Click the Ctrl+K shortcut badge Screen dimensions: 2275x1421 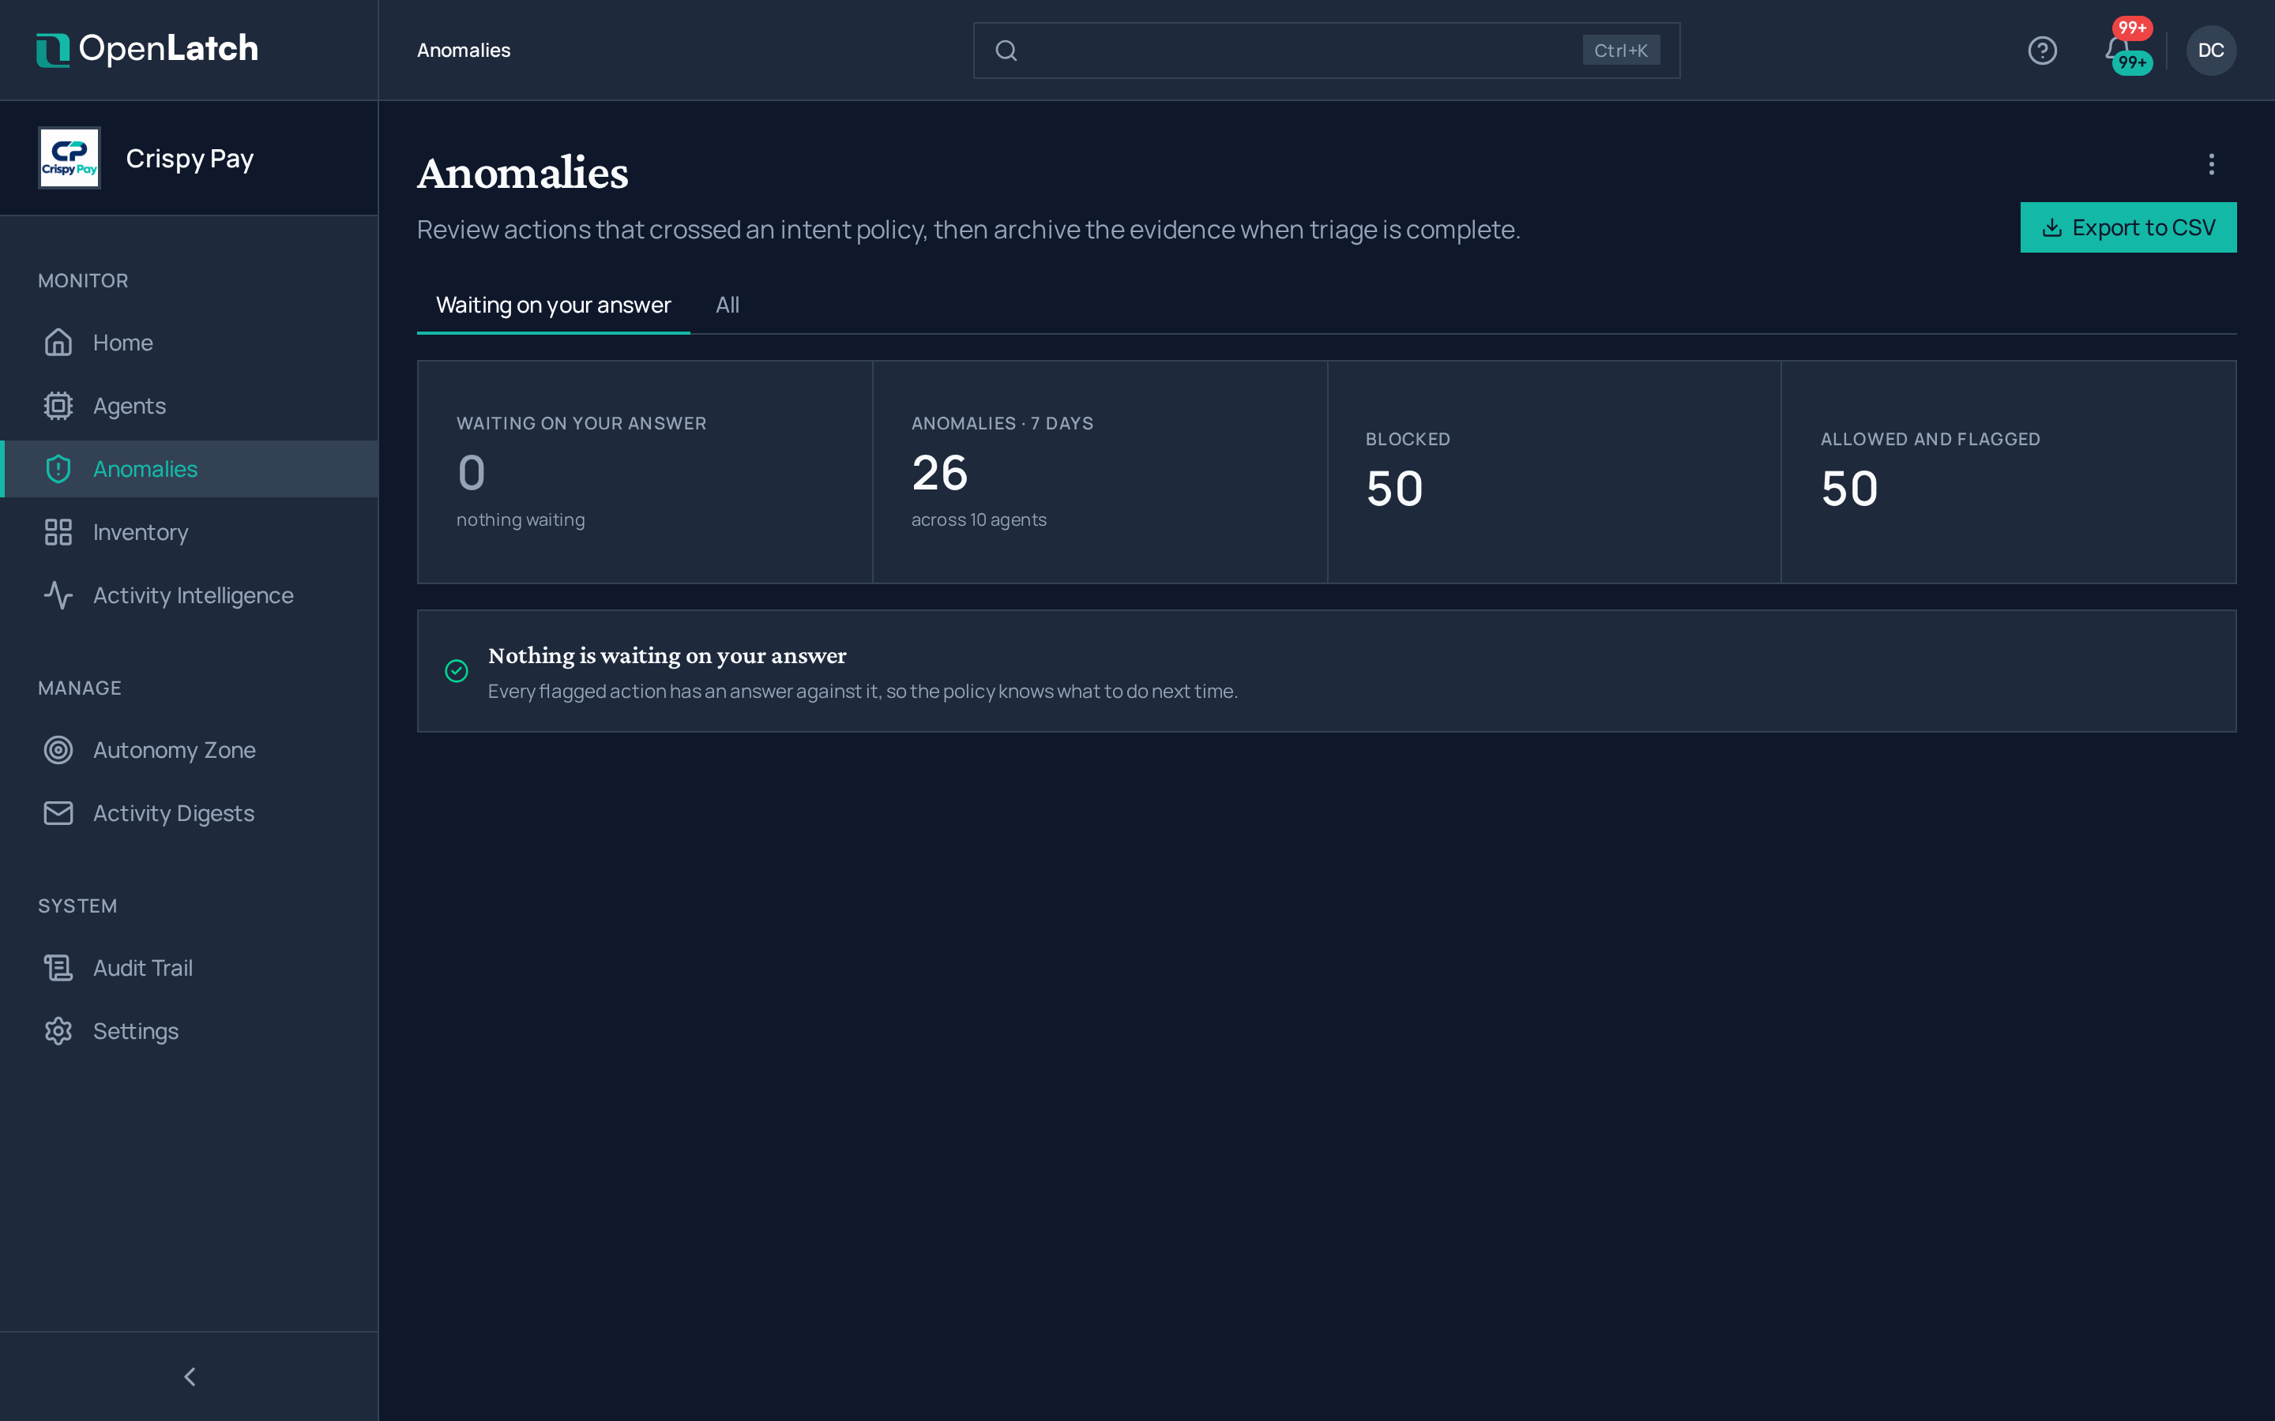coord(1620,51)
